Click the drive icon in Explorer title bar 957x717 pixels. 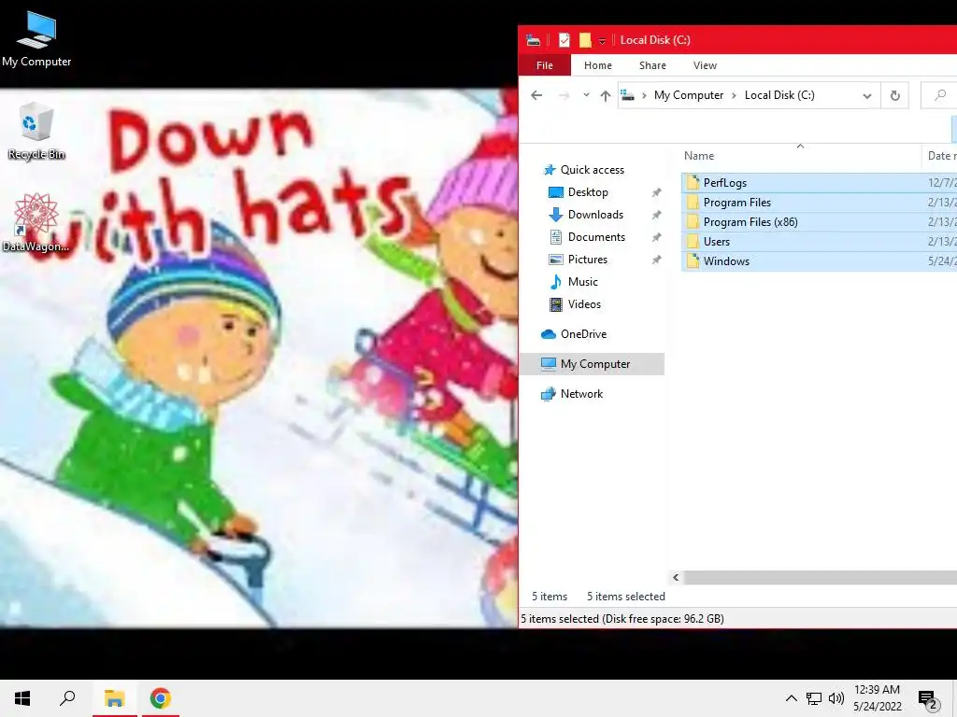(534, 40)
